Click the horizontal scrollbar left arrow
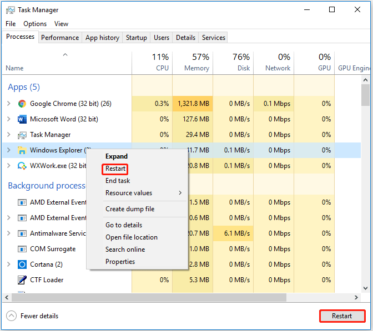This screenshot has height=331, width=373. (7, 297)
